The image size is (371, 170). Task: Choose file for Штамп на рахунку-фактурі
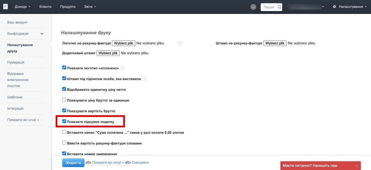point(275,43)
